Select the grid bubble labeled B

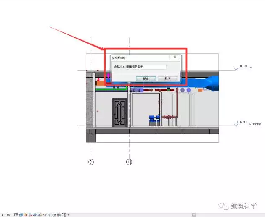pyautogui.click(x=91, y=162)
